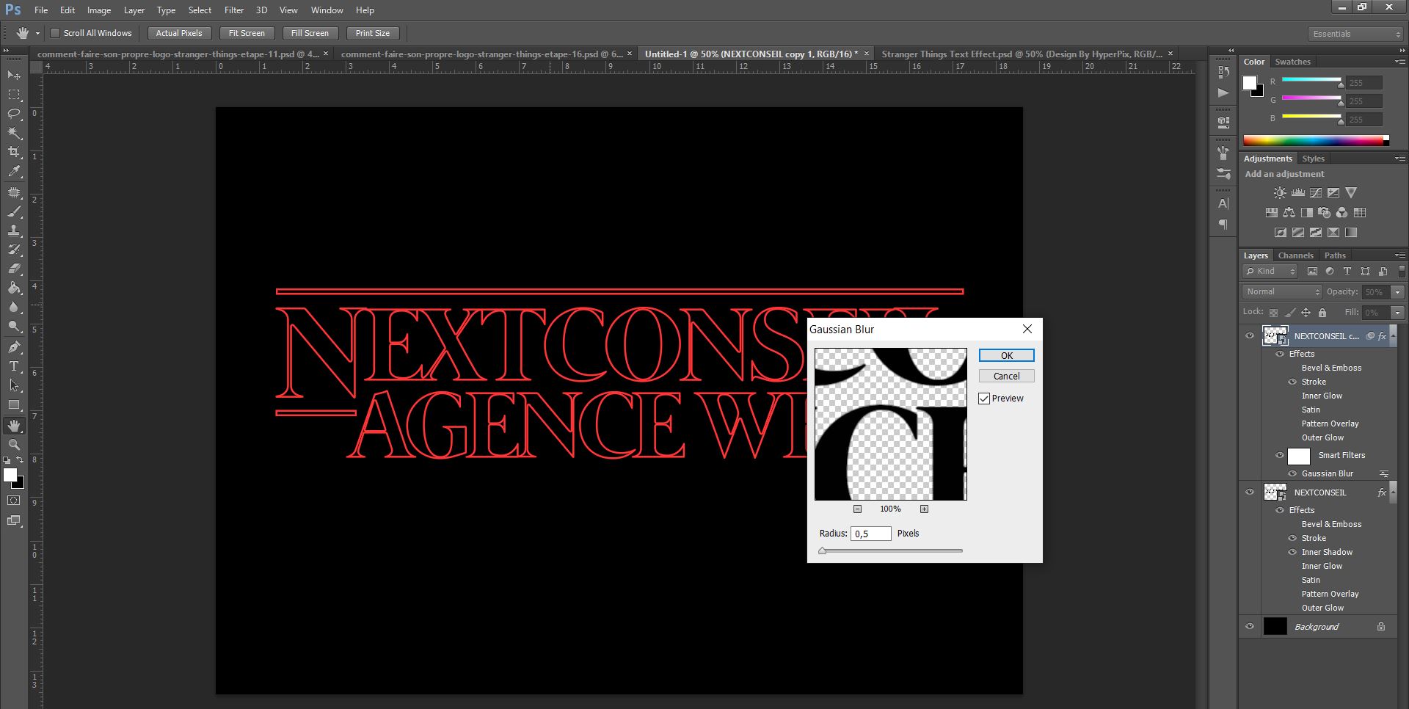Select the Path Selection arrow tool
This screenshot has width=1409, height=709.
coord(14,385)
